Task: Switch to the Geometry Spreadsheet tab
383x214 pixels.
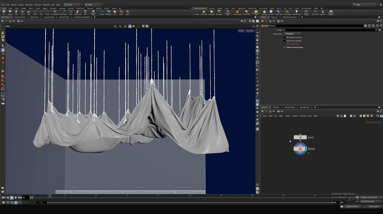Action: [x=82, y=17]
